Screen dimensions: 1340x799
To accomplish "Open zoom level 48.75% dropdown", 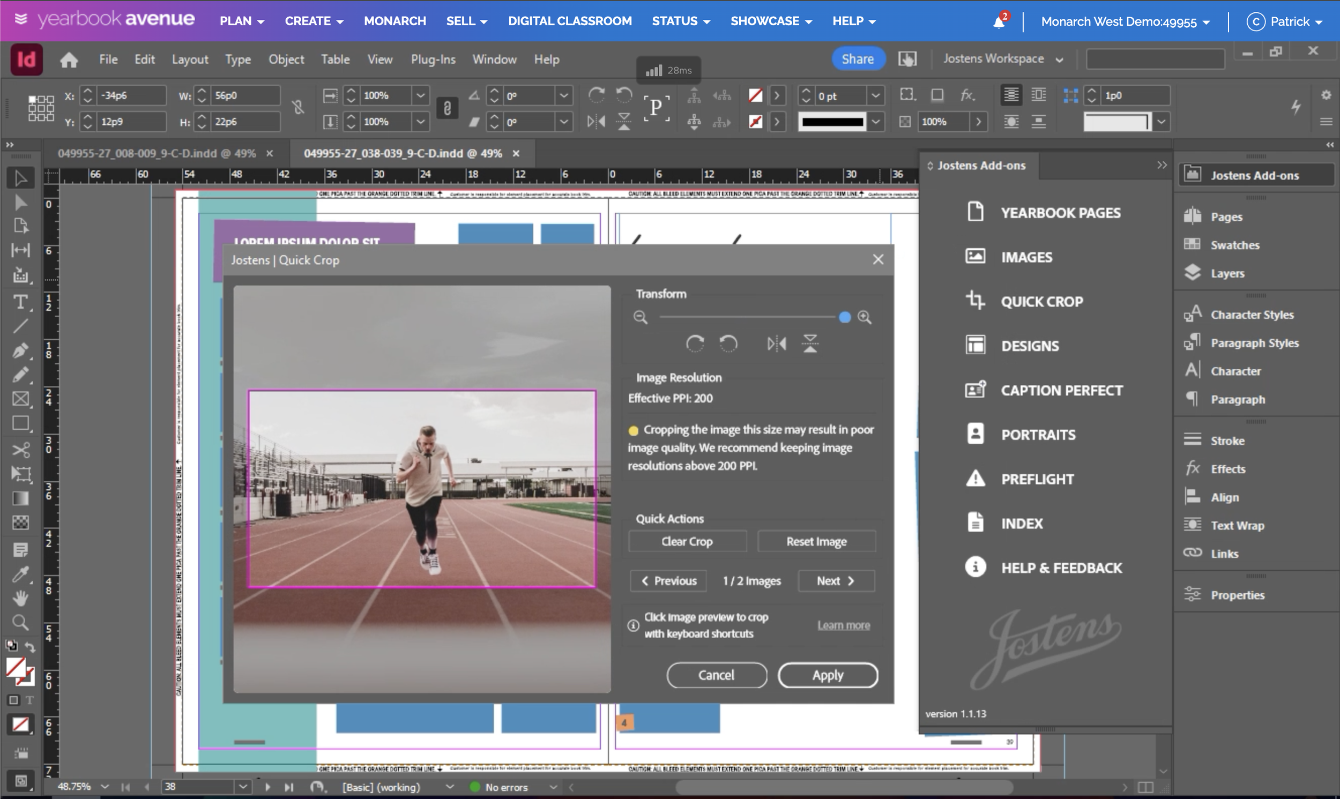I will click(x=105, y=787).
